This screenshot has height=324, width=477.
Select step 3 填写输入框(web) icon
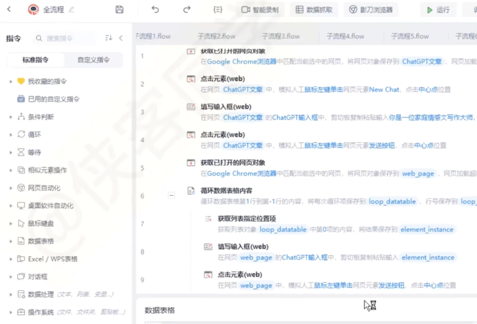tap(191, 107)
